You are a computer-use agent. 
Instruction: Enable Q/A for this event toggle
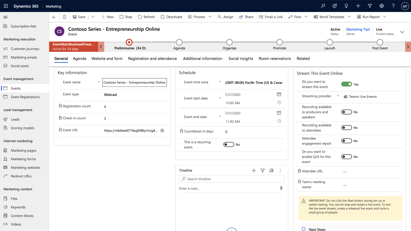coord(347,157)
